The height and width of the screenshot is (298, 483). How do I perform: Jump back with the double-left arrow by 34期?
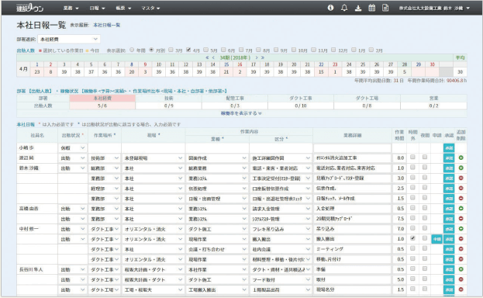click(x=207, y=57)
